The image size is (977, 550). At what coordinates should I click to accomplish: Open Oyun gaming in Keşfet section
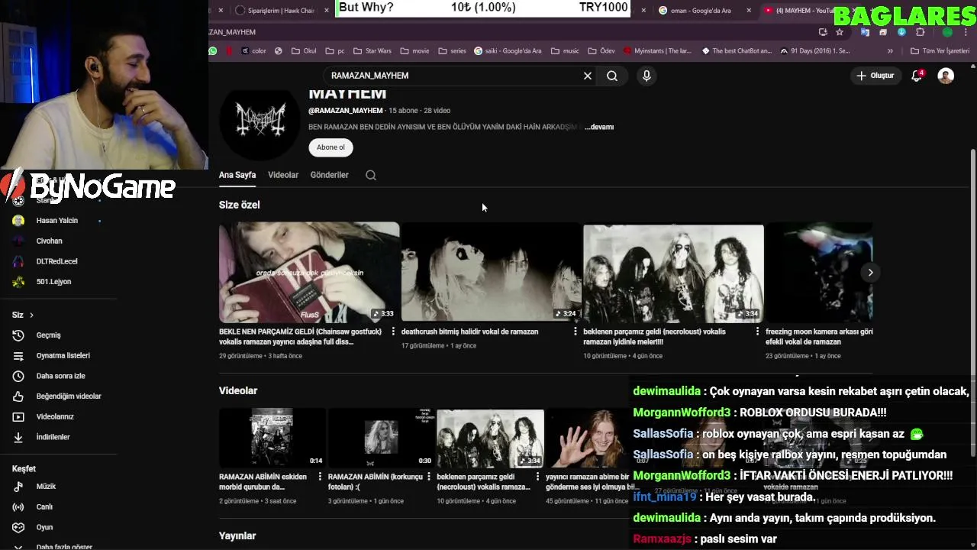pos(44,527)
